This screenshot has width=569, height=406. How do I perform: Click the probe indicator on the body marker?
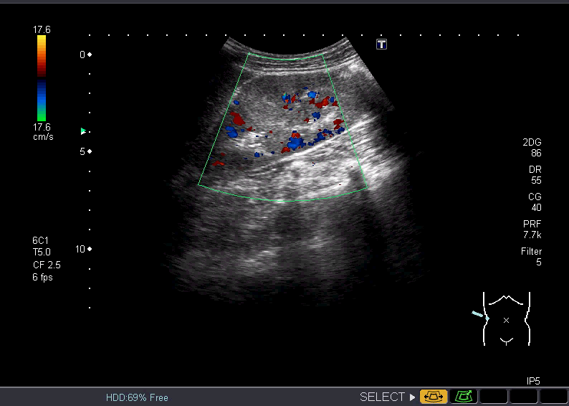point(480,316)
